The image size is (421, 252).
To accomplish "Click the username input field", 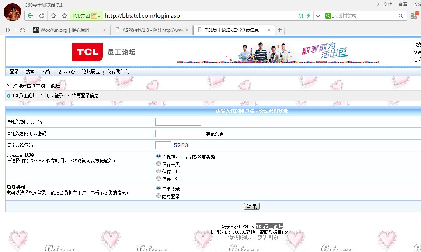I will point(178,122).
